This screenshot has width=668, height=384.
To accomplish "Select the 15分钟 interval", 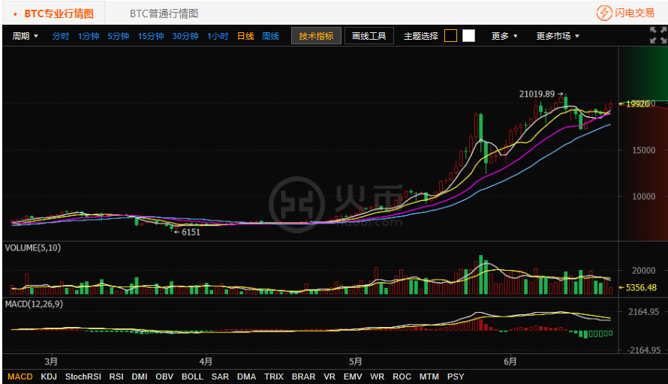I will 150,36.
